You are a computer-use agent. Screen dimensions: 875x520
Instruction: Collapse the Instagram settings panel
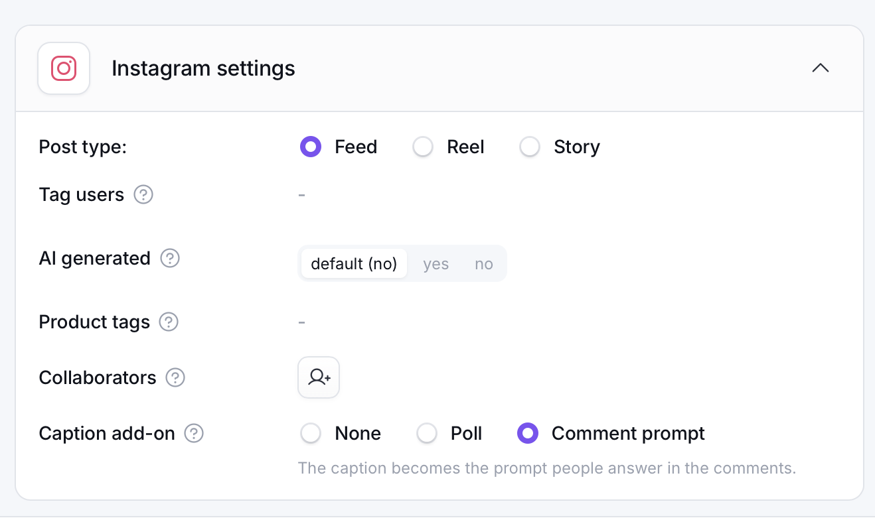pos(821,68)
